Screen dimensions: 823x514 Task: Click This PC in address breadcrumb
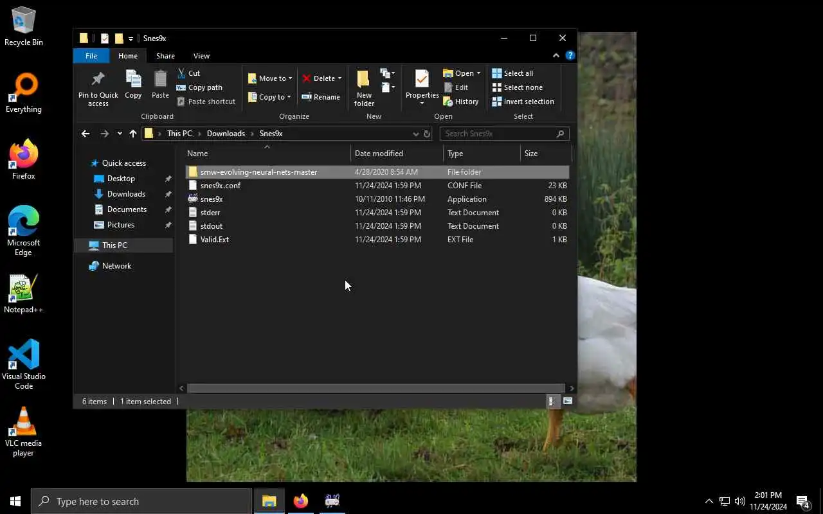179,134
